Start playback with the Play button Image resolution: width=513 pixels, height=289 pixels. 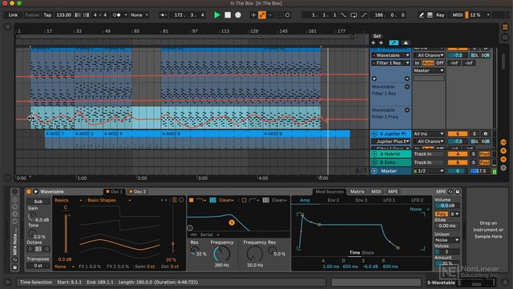pyautogui.click(x=217, y=15)
